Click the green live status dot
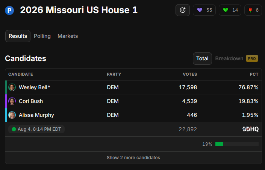Screen dimensions: 265x170 coord(14,129)
